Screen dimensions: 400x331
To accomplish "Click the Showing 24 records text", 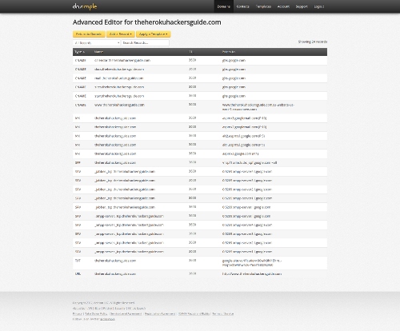I will pyautogui.click(x=313, y=42).
